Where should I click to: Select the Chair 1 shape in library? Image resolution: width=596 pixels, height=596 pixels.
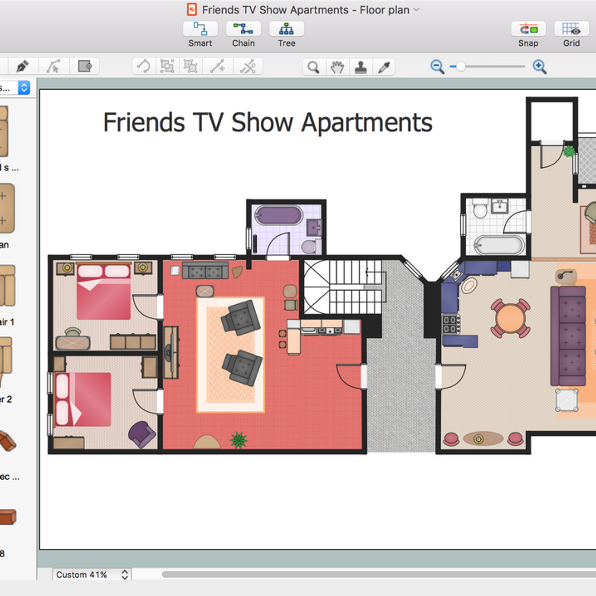pyautogui.click(x=7, y=285)
